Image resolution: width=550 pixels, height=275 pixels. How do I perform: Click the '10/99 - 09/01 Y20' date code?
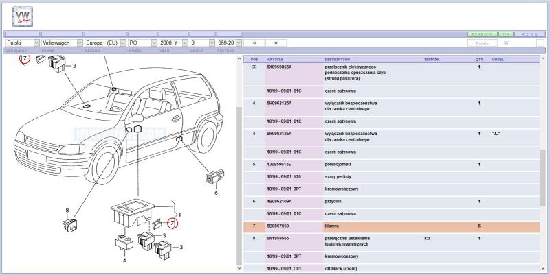click(284, 177)
